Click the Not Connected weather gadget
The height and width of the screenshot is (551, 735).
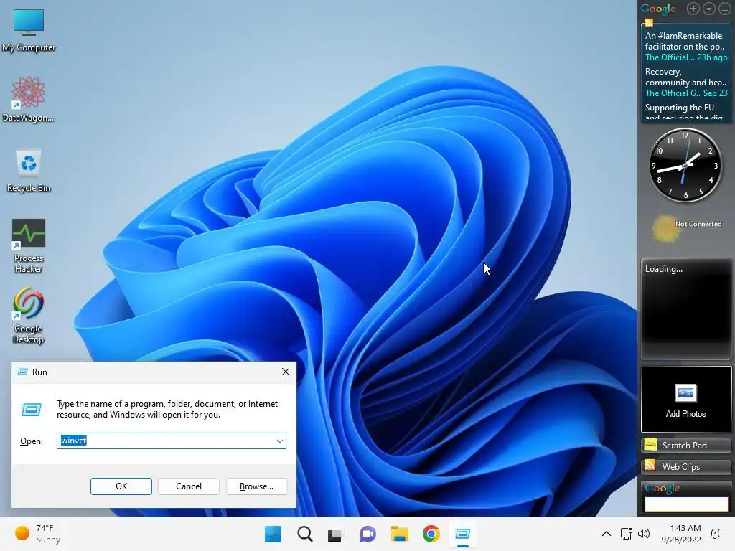pos(685,229)
